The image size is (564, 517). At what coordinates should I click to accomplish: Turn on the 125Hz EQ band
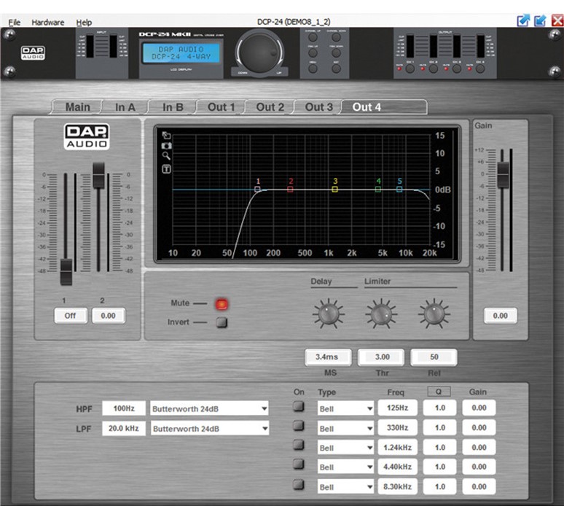(299, 408)
